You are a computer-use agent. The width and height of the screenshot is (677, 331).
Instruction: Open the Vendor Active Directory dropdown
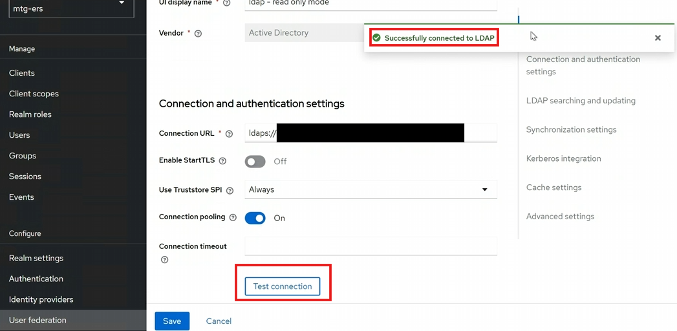[304, 33]
